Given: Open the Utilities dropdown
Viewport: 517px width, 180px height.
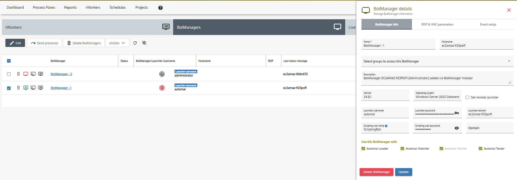Looking at the screenshot, I should [117, 43].
